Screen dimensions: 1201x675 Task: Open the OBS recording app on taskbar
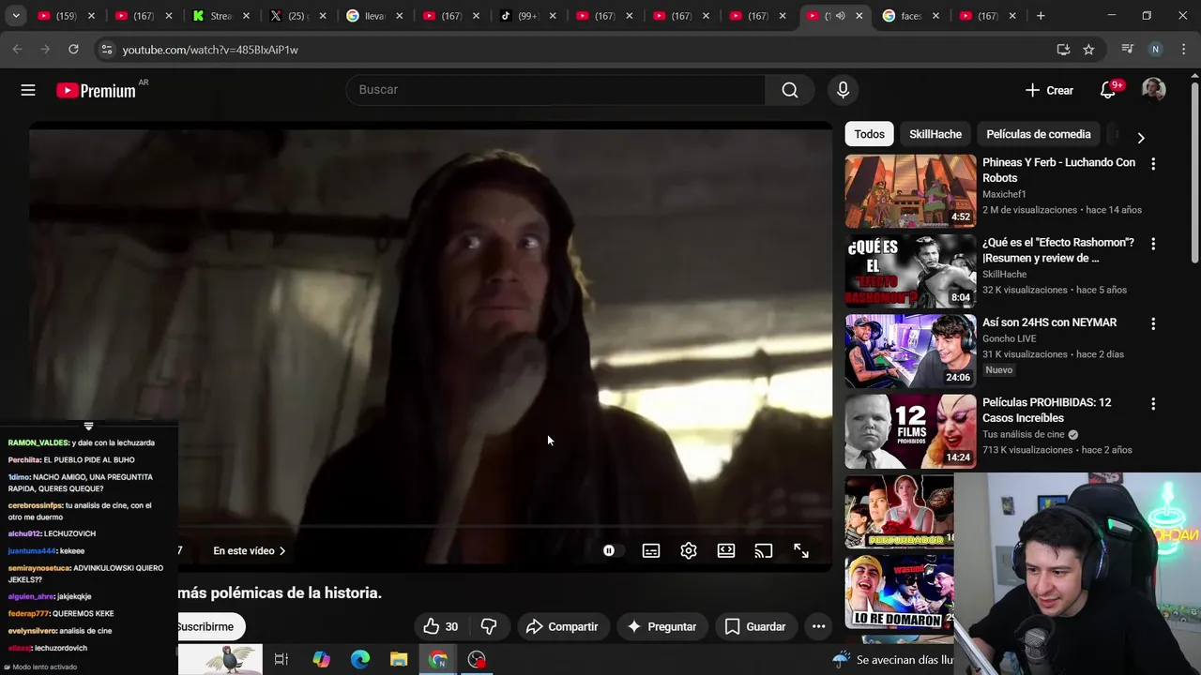[x=477, y=659]
